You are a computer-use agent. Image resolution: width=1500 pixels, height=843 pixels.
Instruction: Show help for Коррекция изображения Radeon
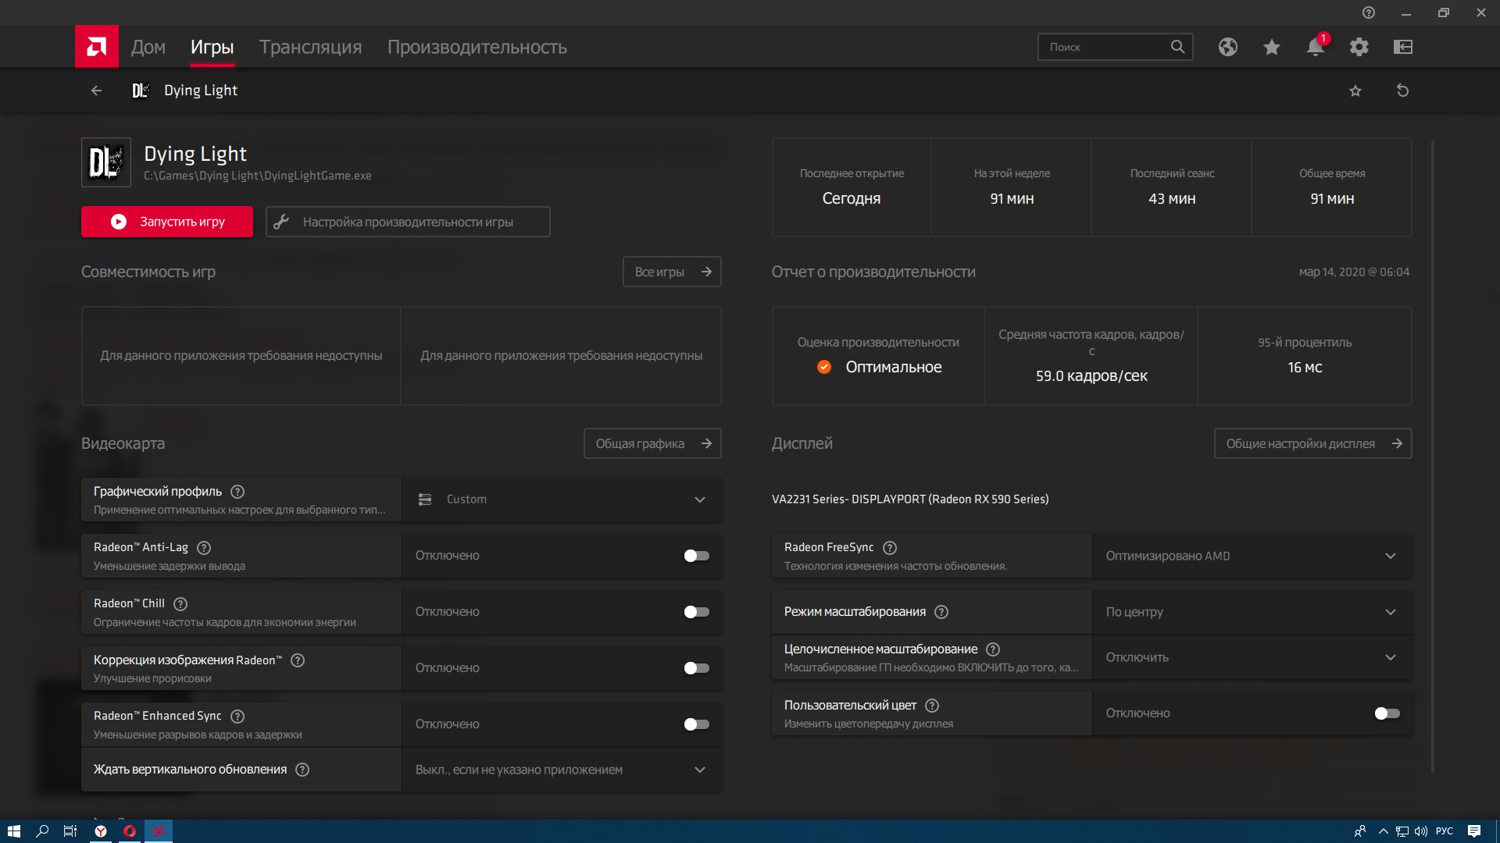click(298, 660)
